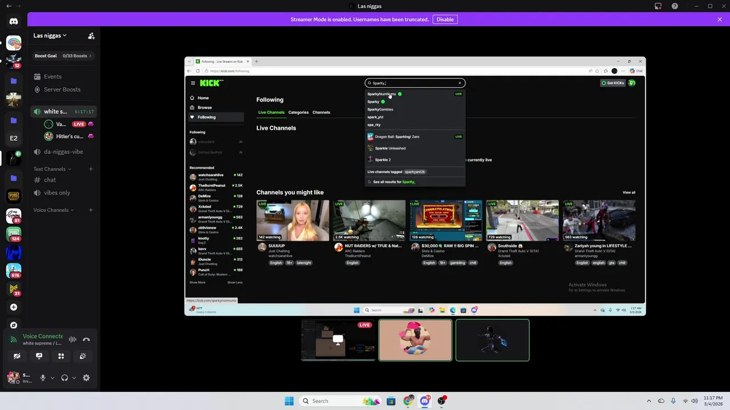
Task: Open the vibes only text channel
Action: click(63, 192)
